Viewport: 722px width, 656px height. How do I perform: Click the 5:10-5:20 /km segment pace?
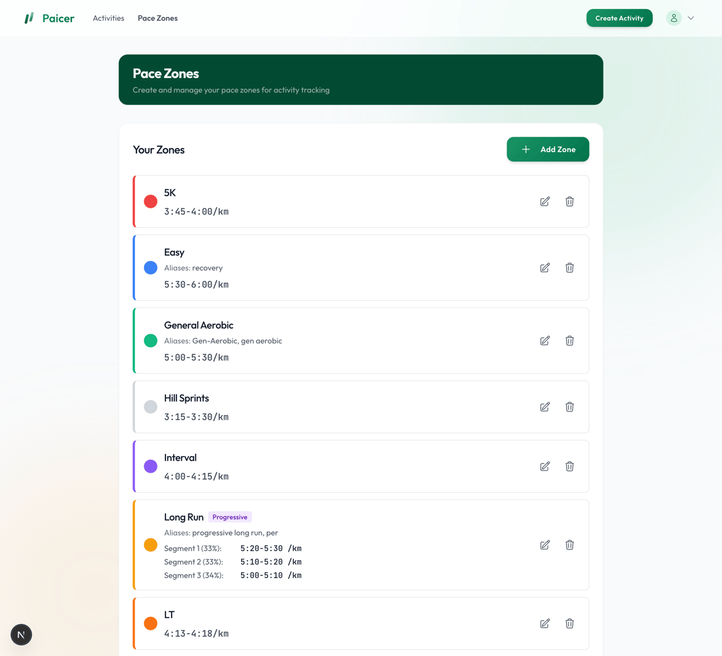point(271,562)
